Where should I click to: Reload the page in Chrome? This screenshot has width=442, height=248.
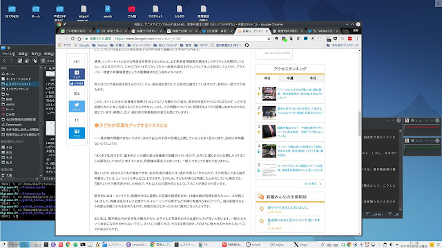73,39
